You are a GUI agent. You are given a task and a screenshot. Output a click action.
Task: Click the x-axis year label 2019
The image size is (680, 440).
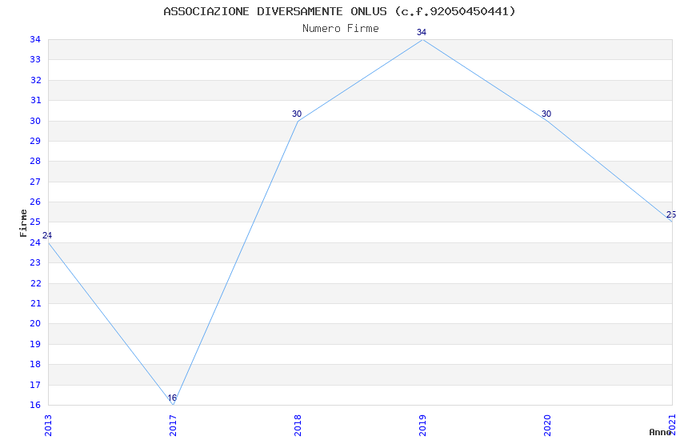(x=423, y=426)
